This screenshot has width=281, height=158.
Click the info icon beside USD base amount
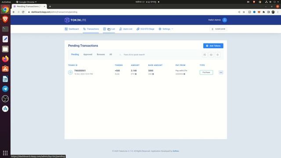coord(153,74)
